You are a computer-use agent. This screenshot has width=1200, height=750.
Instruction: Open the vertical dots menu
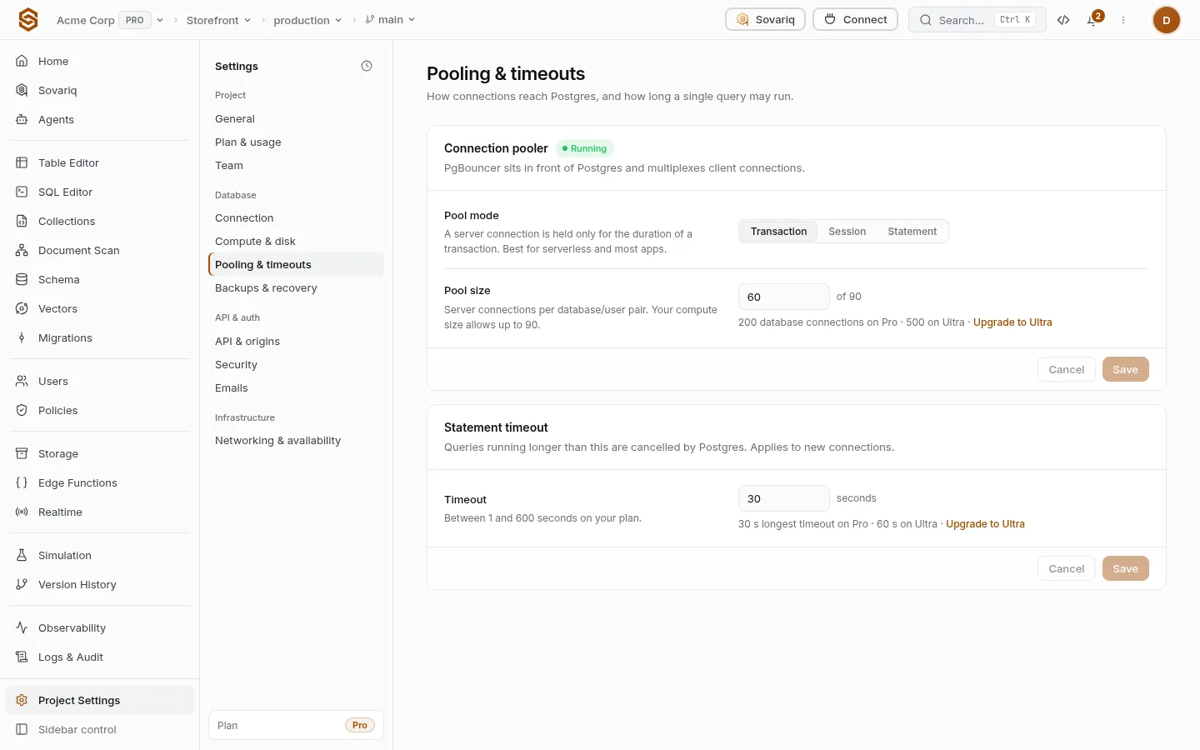[1123, 20]
